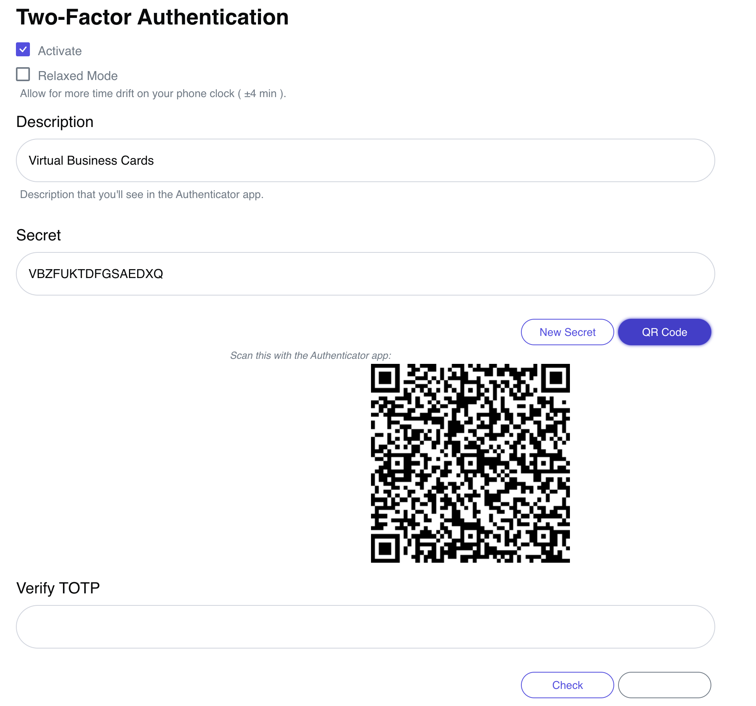Click the QR code image
The width and height of the screenshot is (756, 706).
point(470,463)
